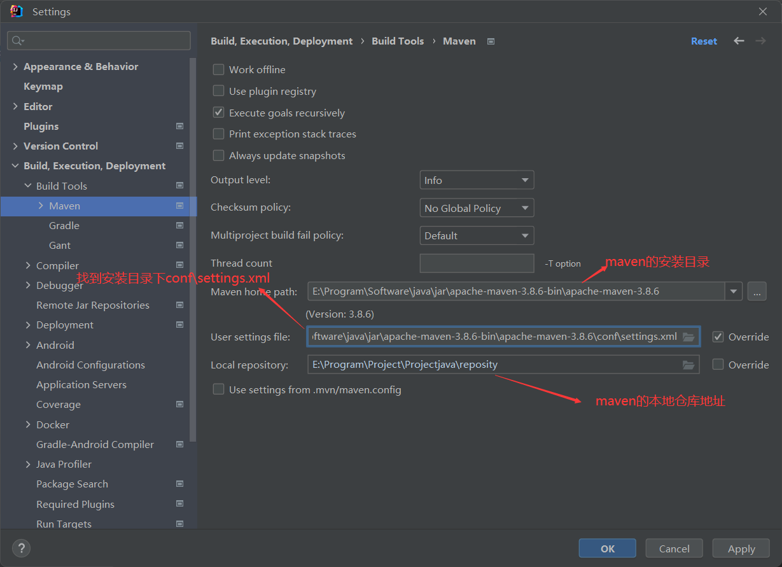
Task: Enable Use settings from .mvn/maven.config
Action: (218, 389)
